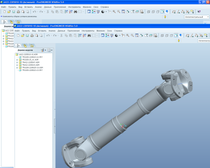Open Appearance Gallery sphere in front window
The height and width of the screenshot is (168, 210).
point(116,35)
